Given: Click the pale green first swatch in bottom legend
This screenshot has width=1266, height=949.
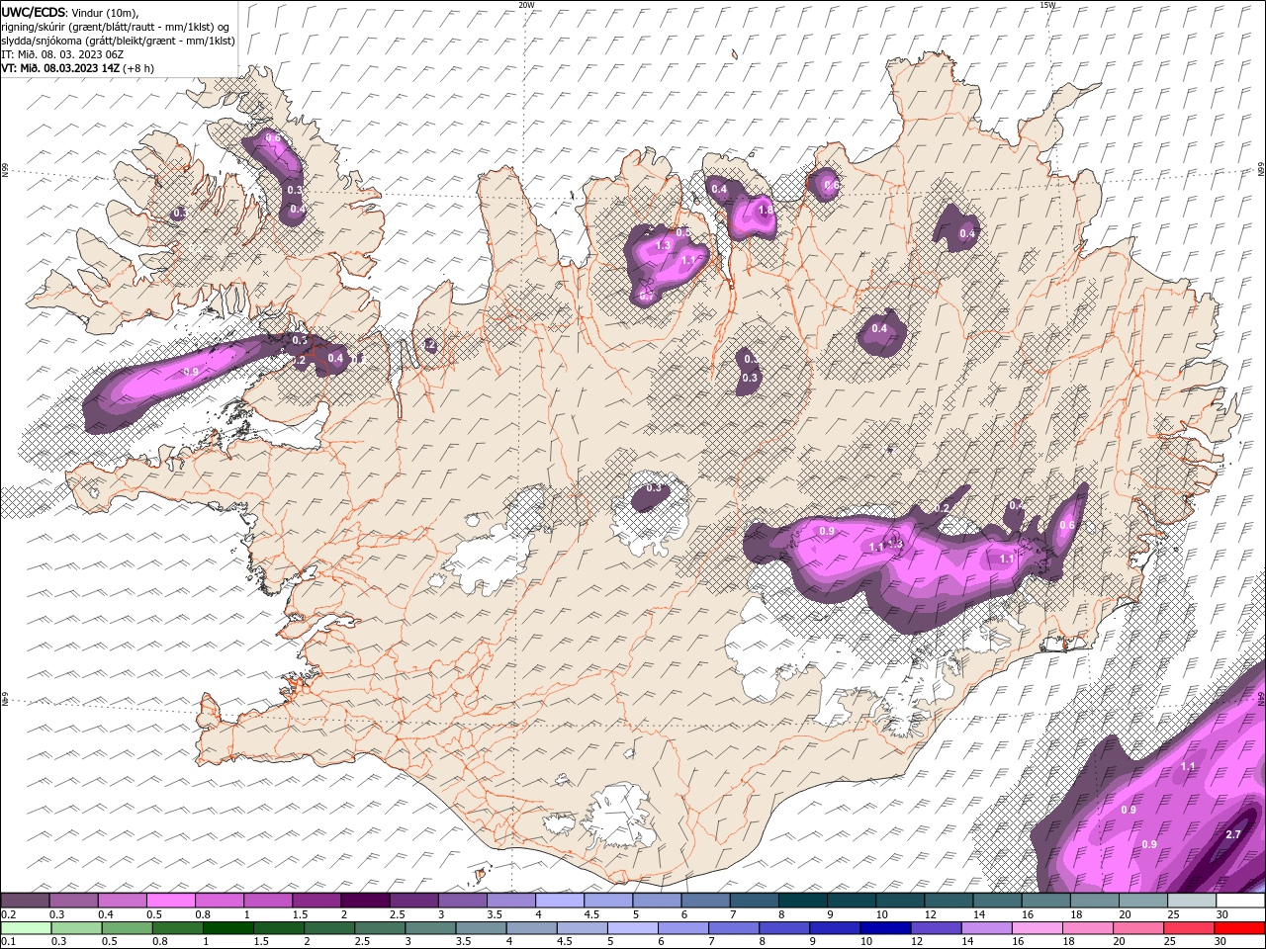Looking at the screenshot, I should [x=26, y=928].
